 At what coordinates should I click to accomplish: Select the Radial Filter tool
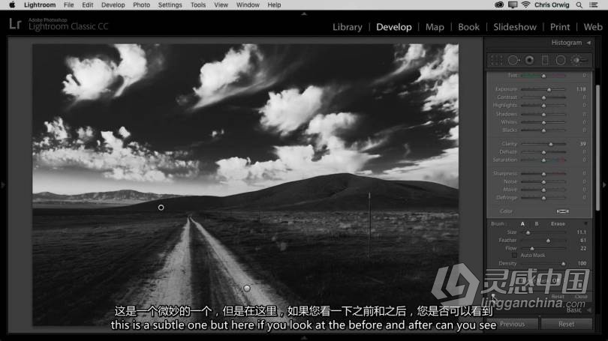pos(561,60)
